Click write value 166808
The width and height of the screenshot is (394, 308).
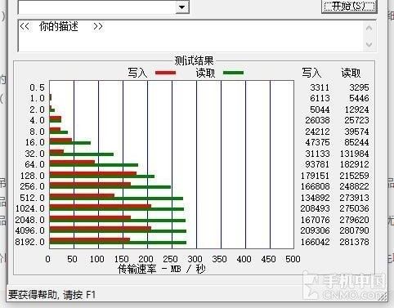pos(315,186)
